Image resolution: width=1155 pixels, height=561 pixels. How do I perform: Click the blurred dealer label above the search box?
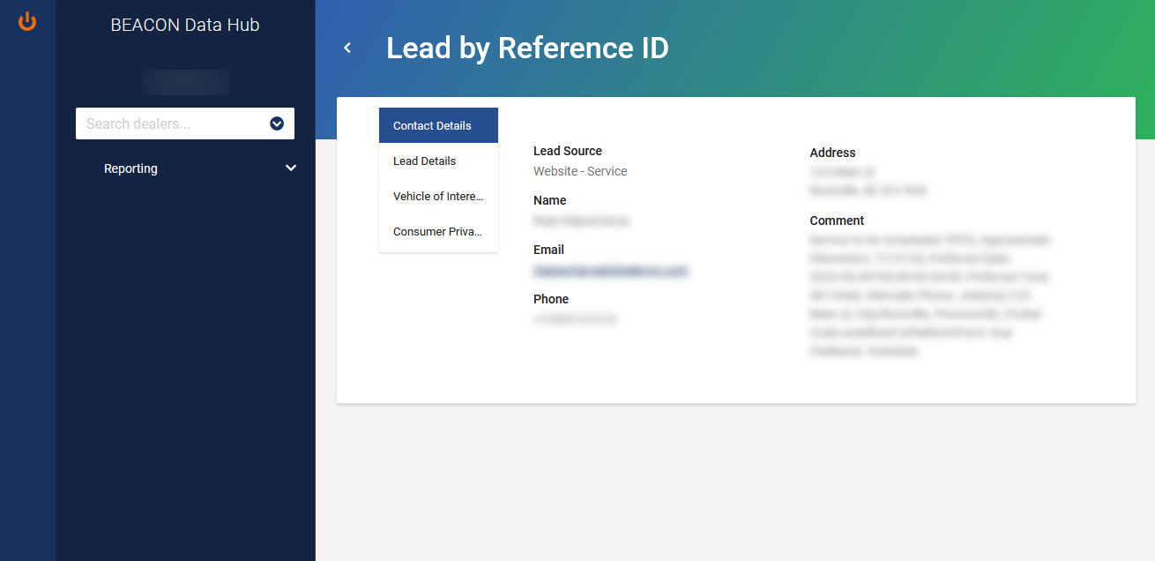pos(185,81)
